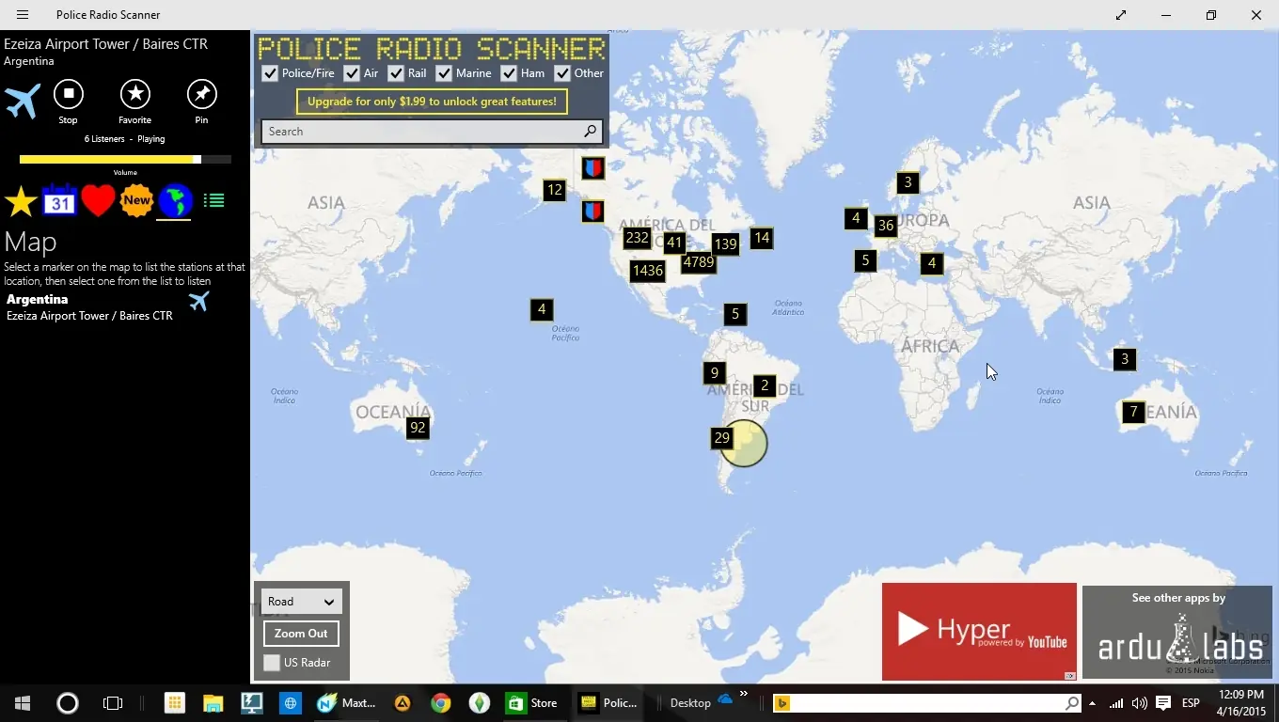Select the 92 marker over Australia
The image size is (1279, 722).
[x=418, y=428]
